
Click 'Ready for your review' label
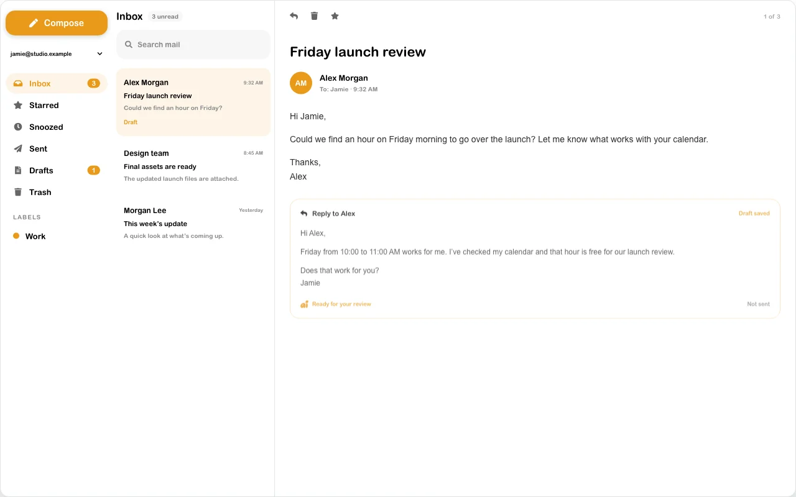pos(341,304)
